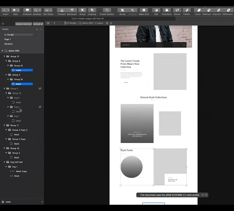Collapse the demo-000 artboard
This screenshot has height=211, width=234.
[x=2, y=51]
